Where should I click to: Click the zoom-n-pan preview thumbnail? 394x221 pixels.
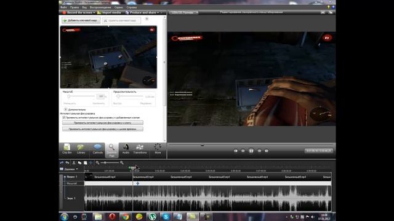click(x=108, y=57)
